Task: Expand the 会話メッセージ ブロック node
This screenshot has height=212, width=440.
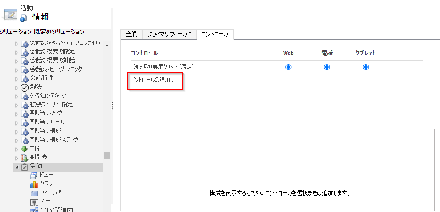Action: pyautogui.click(x=16, y=70)
